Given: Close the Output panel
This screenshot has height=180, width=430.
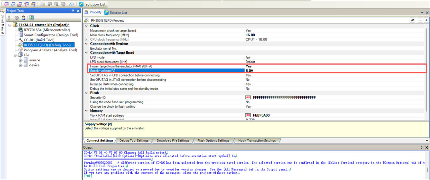Looking at the screenshot, I should (427, 147).
